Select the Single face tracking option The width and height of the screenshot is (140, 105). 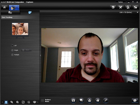click(x=12, y=50)
